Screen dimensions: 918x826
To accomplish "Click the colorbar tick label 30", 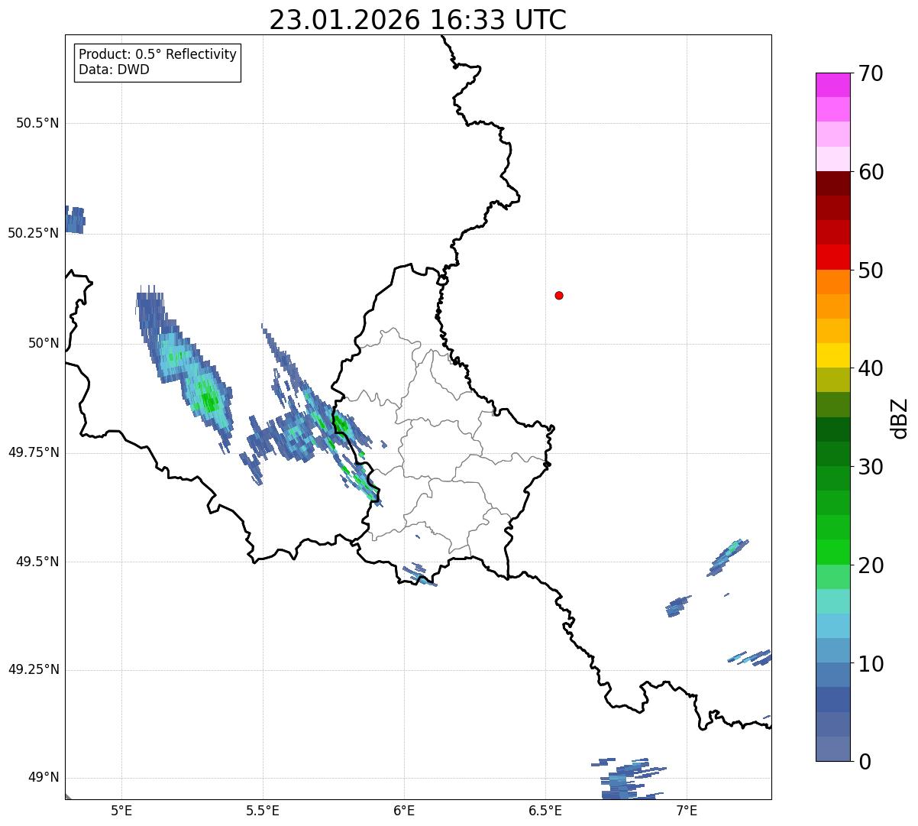I will [x=871, y=467].
